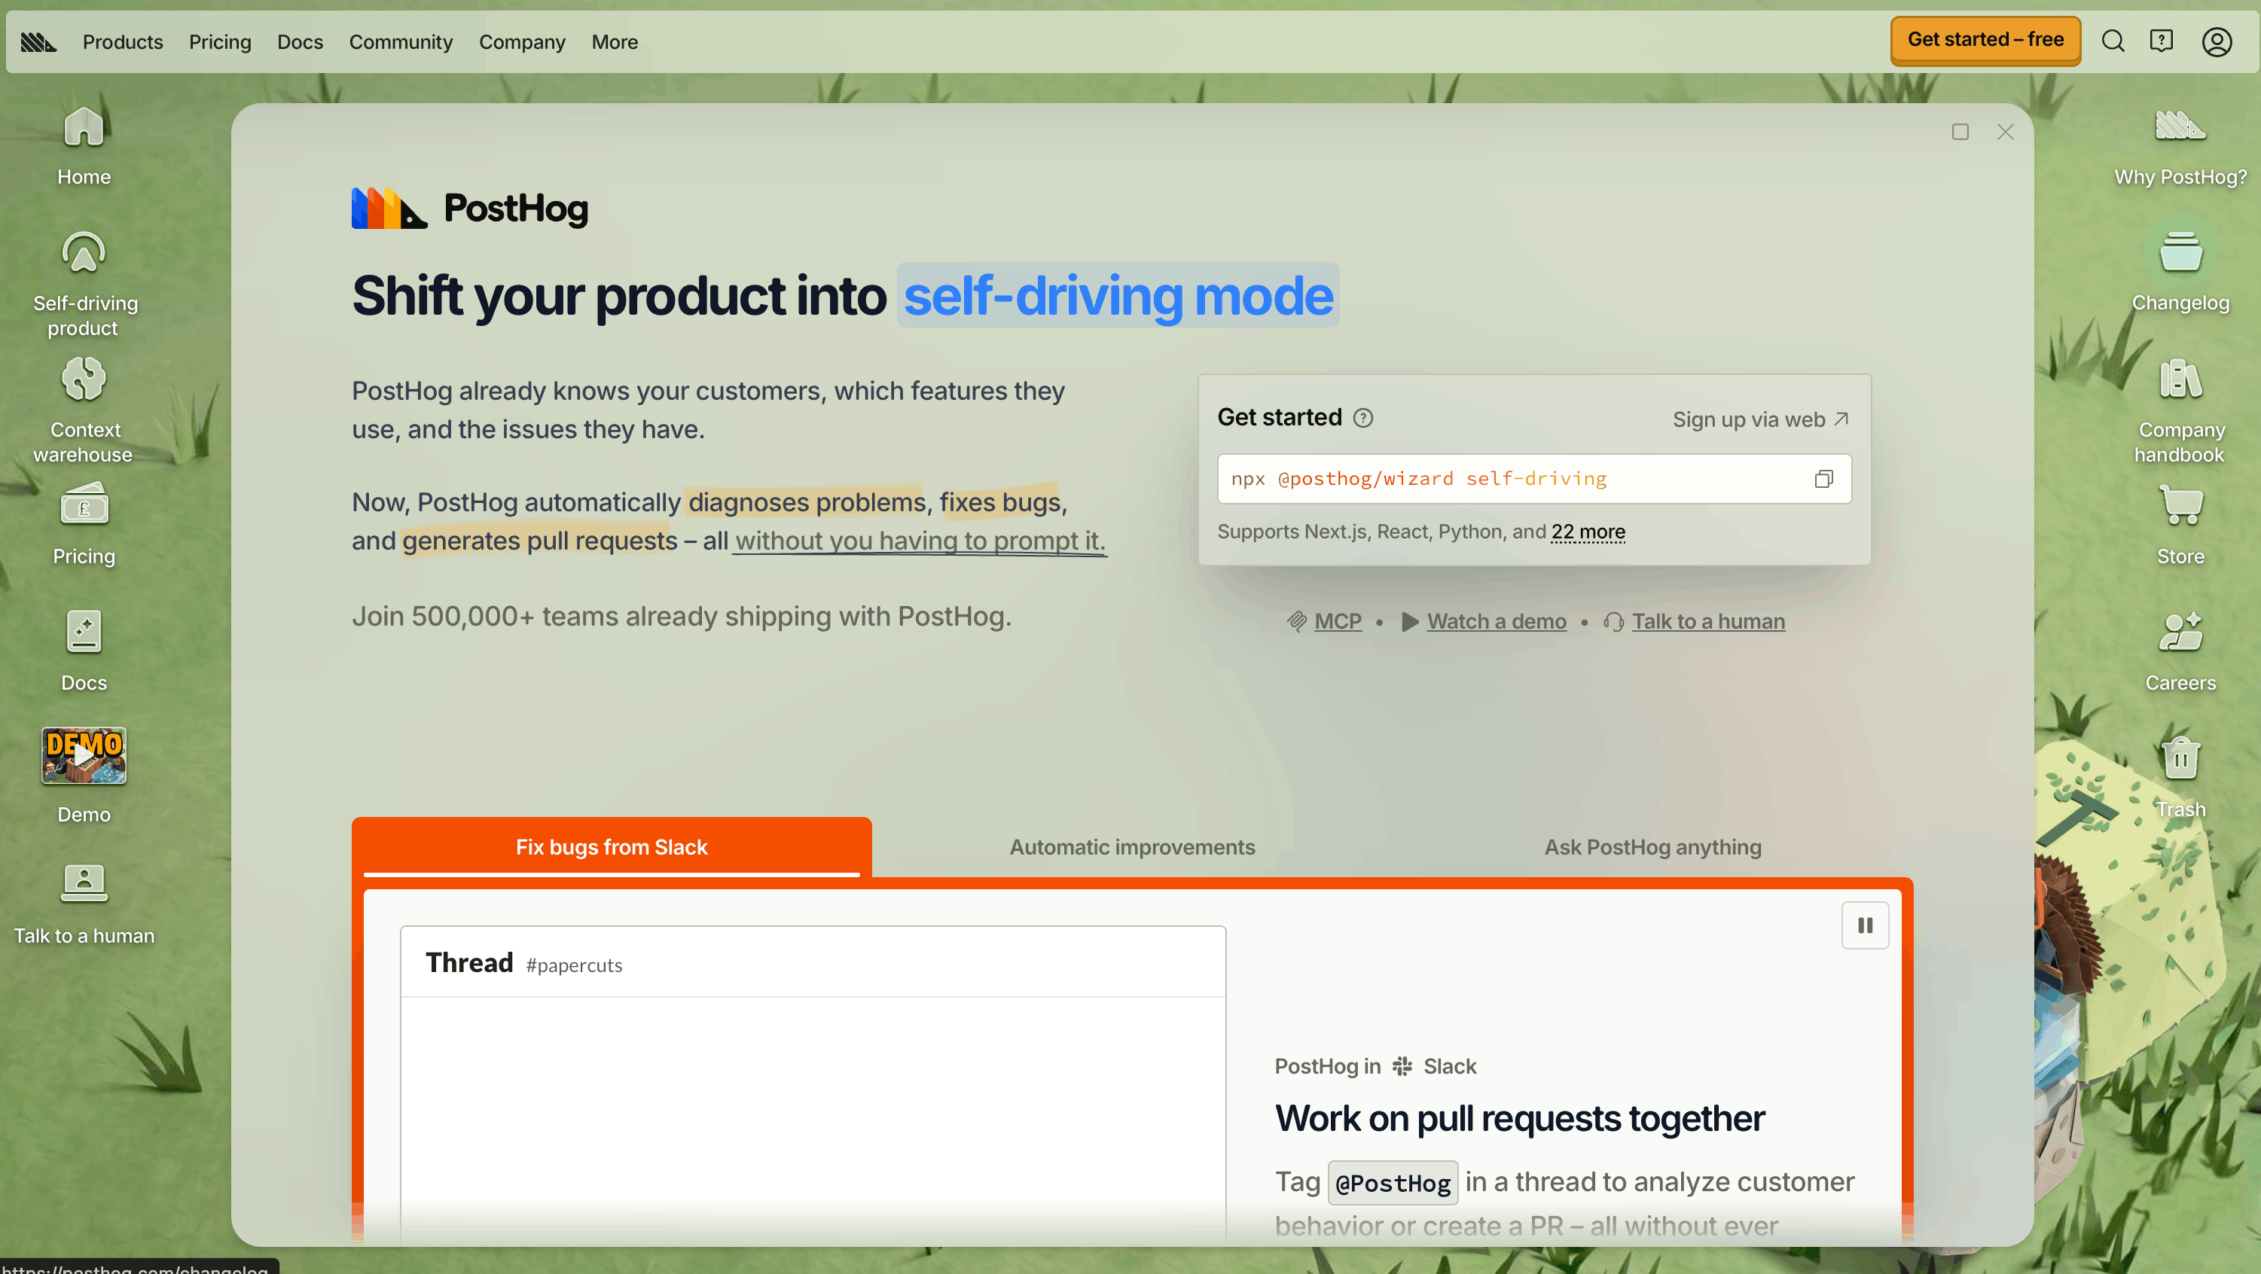Image resolution: width=2261 pixels, height=1274 pixels.
Task: Open the Docs menu item in navbar
Action: coord(301,41)
